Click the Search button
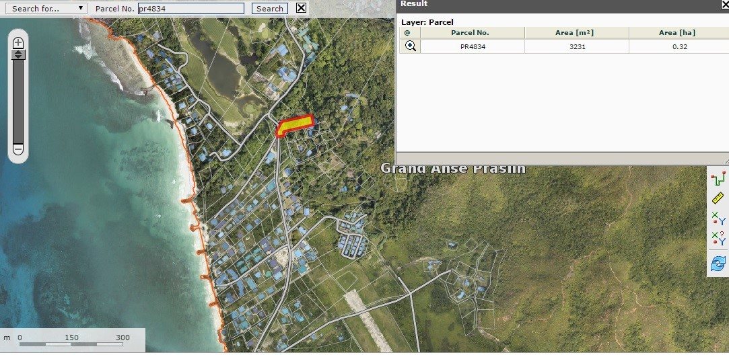Screen dimensions: 729x355 point(270,8)
